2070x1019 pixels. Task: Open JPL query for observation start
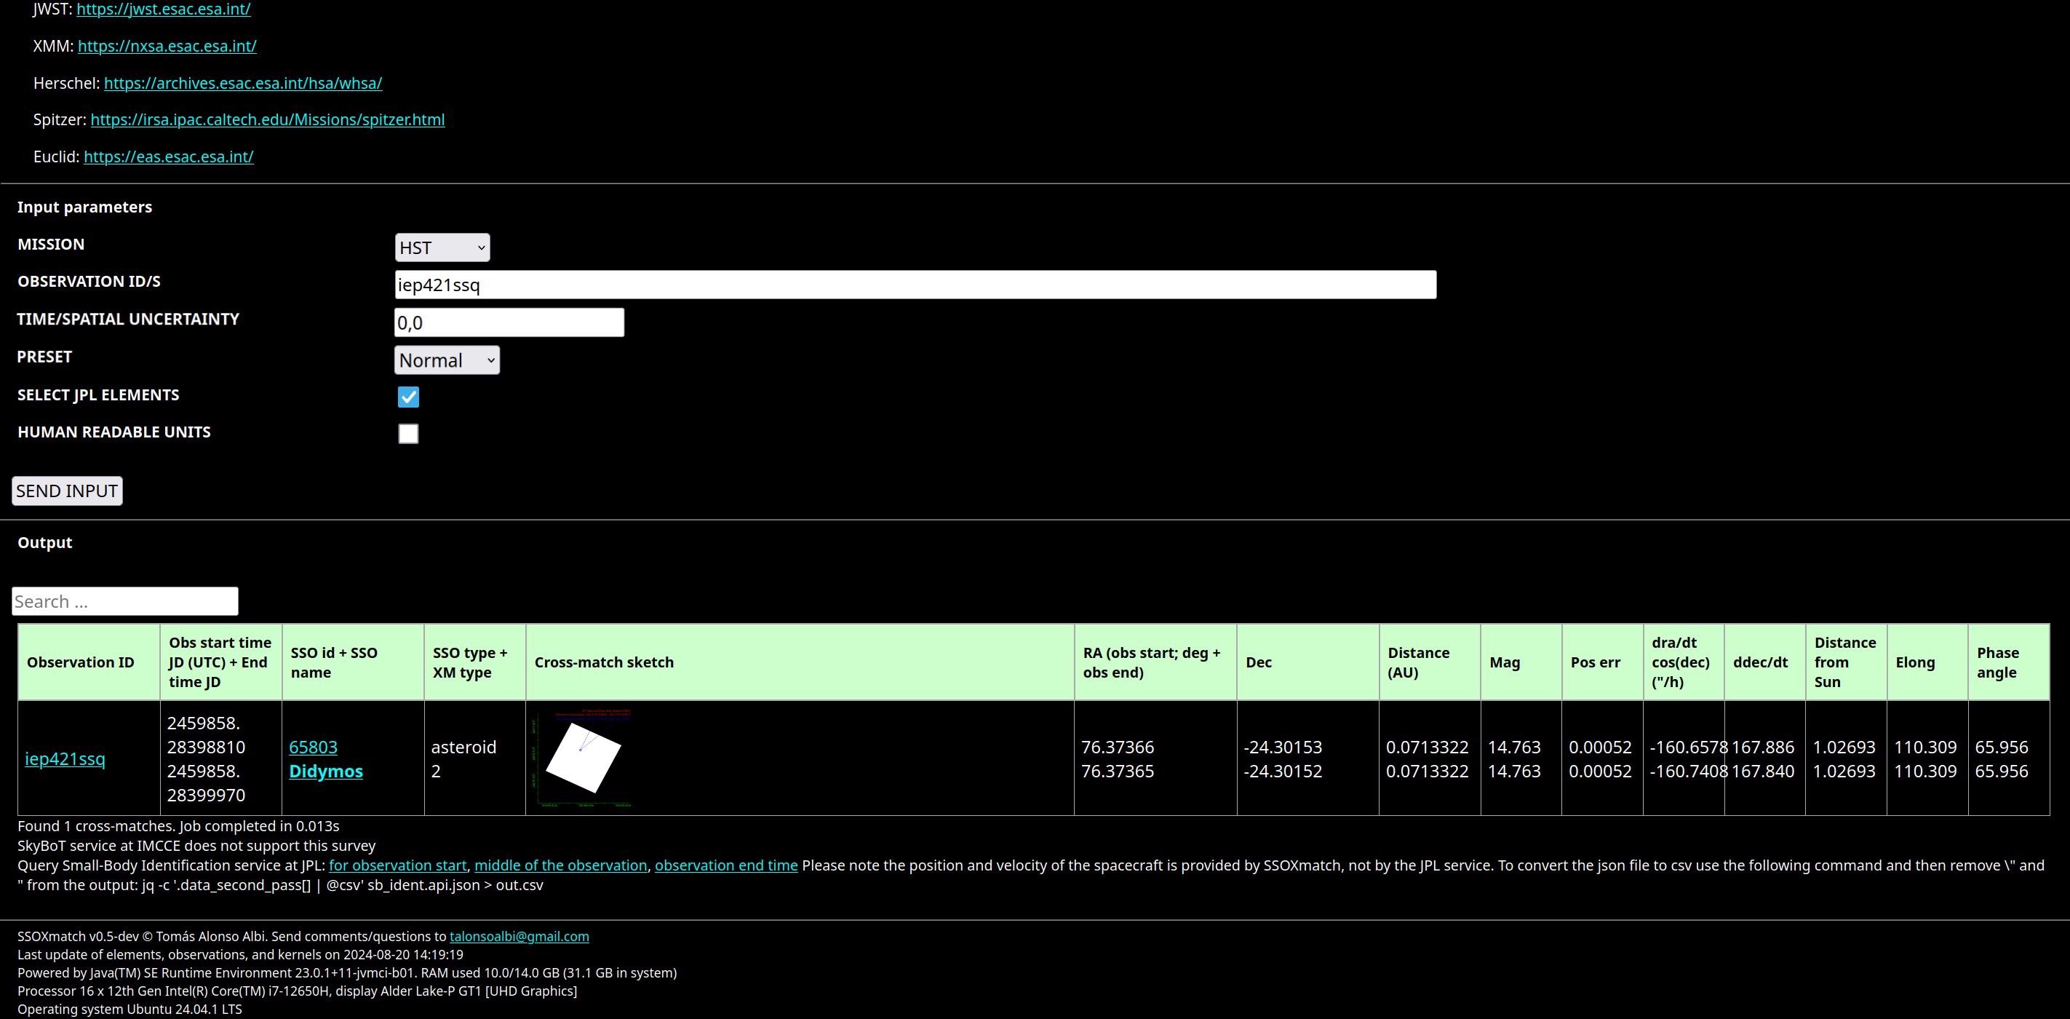[x=398, y=865]
